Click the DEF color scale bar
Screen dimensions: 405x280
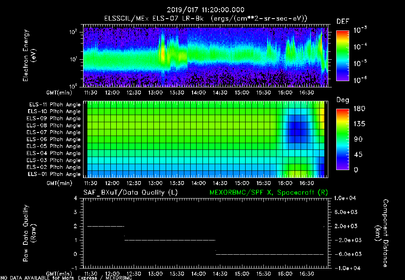(x=343, y=56)
